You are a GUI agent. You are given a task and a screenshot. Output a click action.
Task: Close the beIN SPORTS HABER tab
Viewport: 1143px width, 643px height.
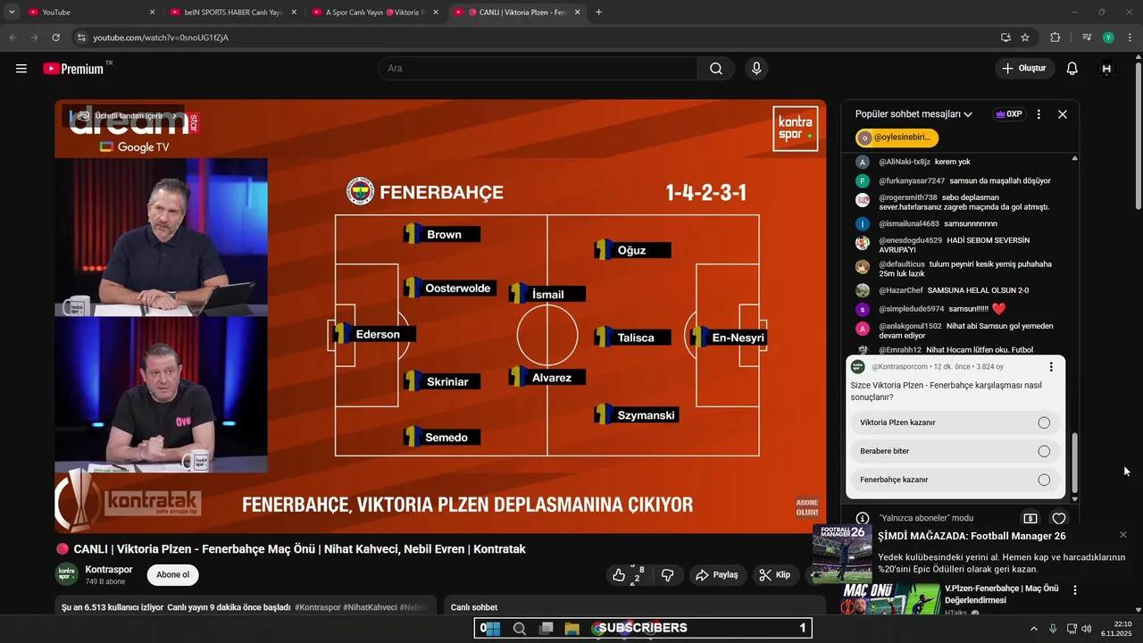pos(294,13)
